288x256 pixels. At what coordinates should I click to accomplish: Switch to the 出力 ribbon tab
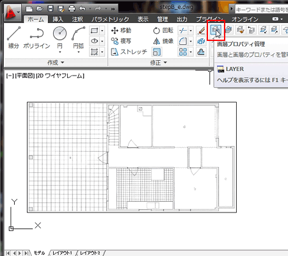pos(182,19)
